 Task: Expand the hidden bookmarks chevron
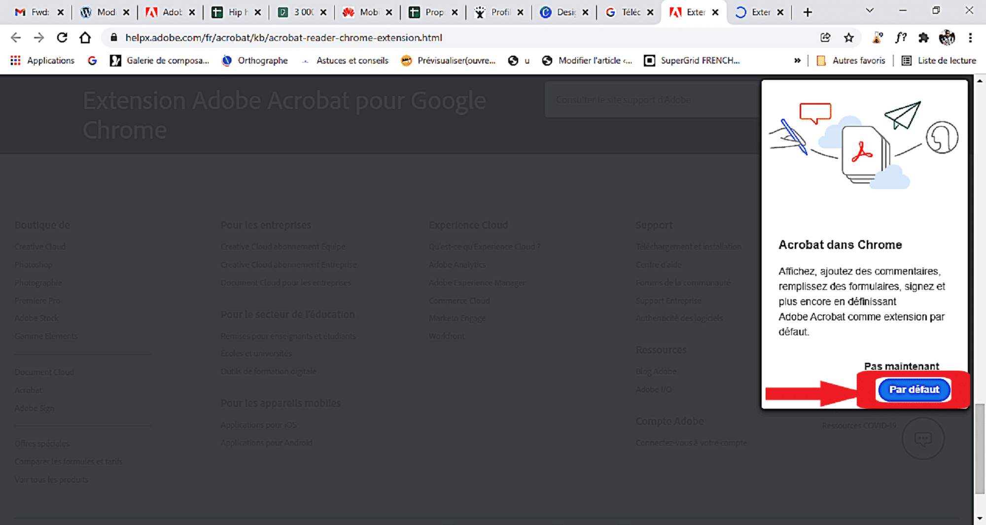797,60
